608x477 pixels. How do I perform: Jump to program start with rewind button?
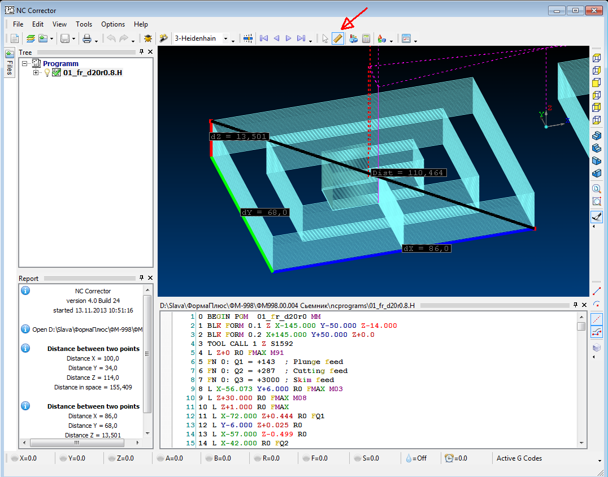[x=263, y=38]
